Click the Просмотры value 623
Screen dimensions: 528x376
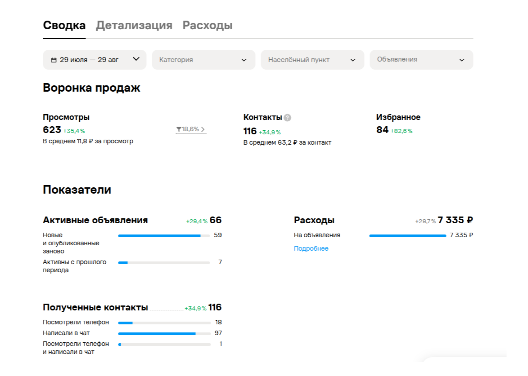pos(52,130)
